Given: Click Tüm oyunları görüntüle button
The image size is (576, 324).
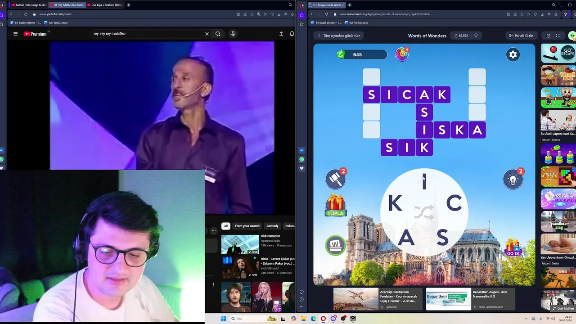Looking at the screenshot, I should point(339,36).
